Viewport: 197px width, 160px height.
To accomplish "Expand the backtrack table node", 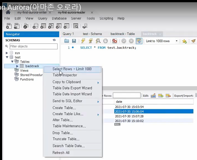I will (x=17, y=66).
